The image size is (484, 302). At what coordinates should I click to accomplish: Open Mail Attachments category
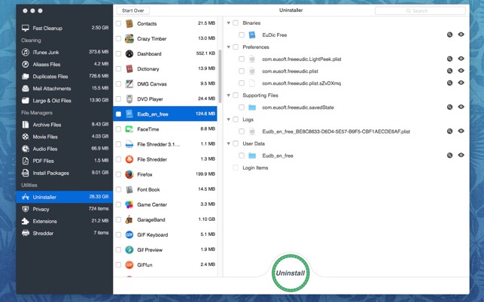tap(65, 89)
